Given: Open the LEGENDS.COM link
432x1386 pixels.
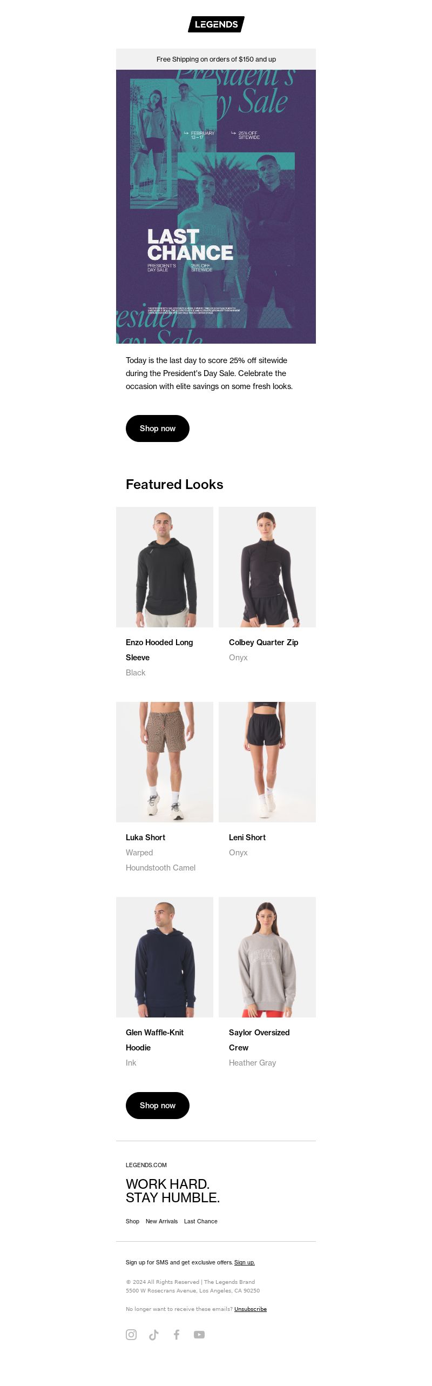Looking at the screenshot, I should tap(146, 1165).
